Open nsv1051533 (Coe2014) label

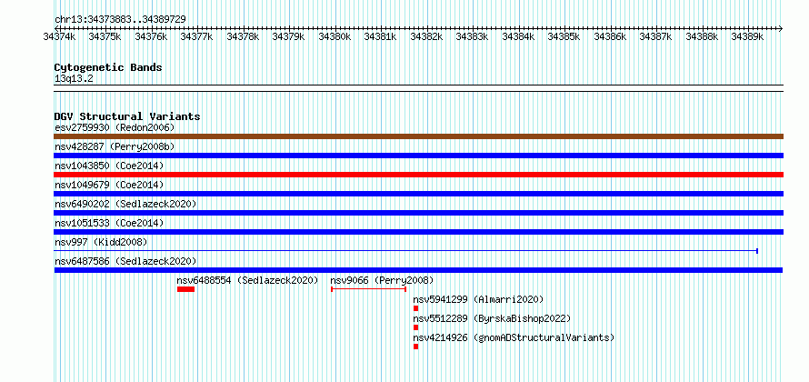click(109, 223)
